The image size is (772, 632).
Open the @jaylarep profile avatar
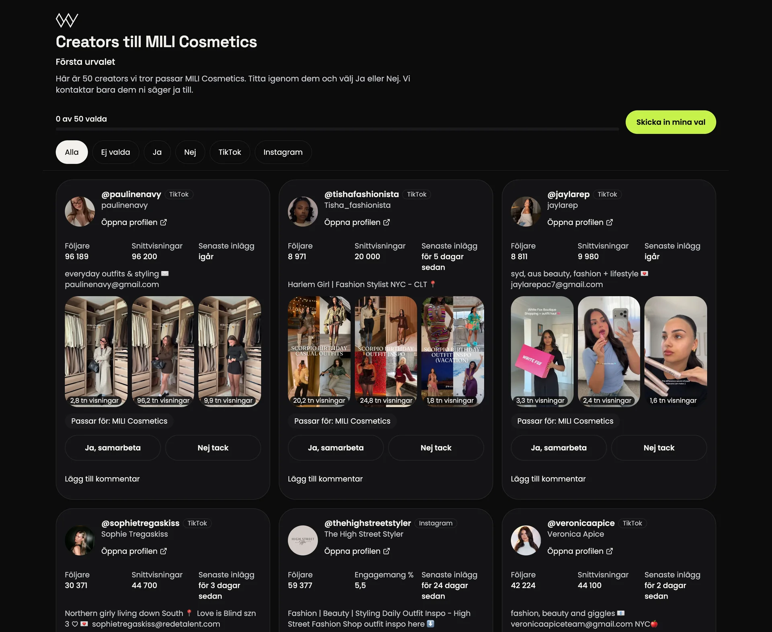(x=526, y=211)
